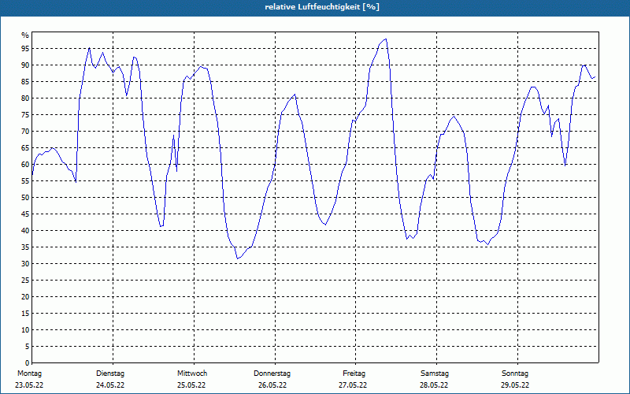This screenshot has height=394, width=630.
Task: Click the date label '23.05.22'
Action: tap(29, 385)
